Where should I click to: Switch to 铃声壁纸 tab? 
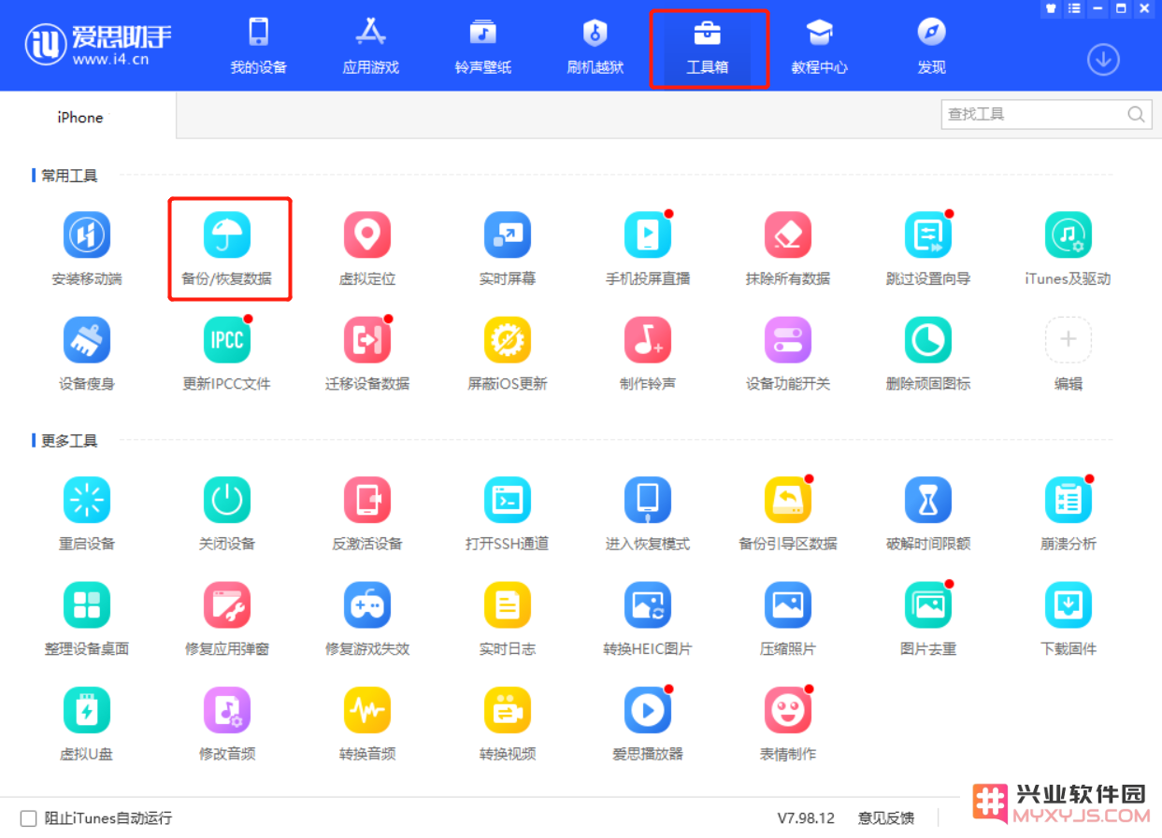[x=483, y=46]
